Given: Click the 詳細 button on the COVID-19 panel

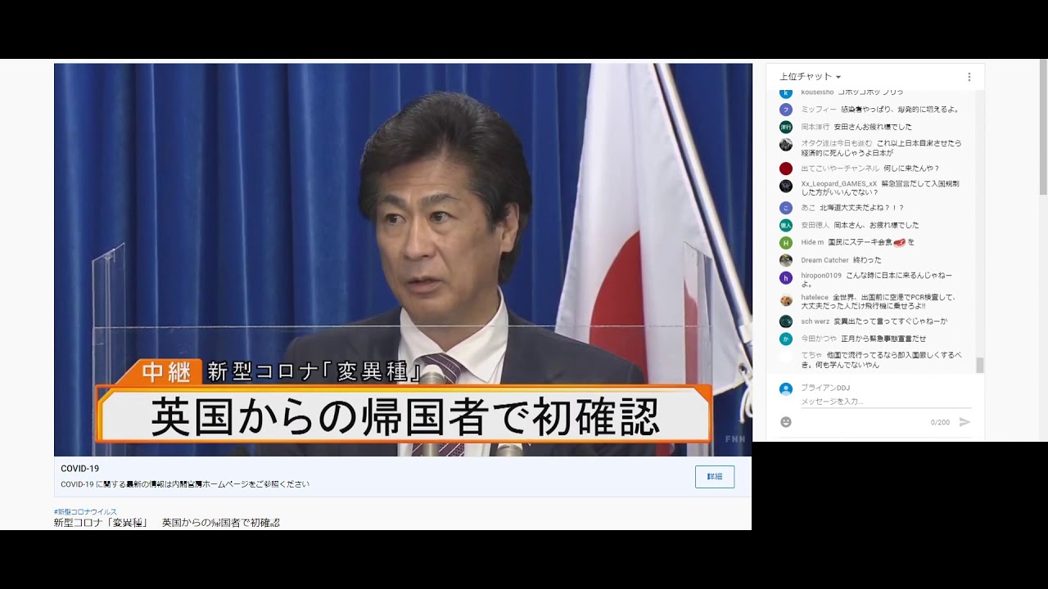Looking at the screenshot, I should 714,477.
